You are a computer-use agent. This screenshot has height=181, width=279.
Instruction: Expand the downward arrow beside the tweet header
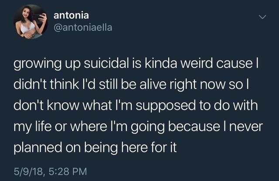tap(262, 17)
